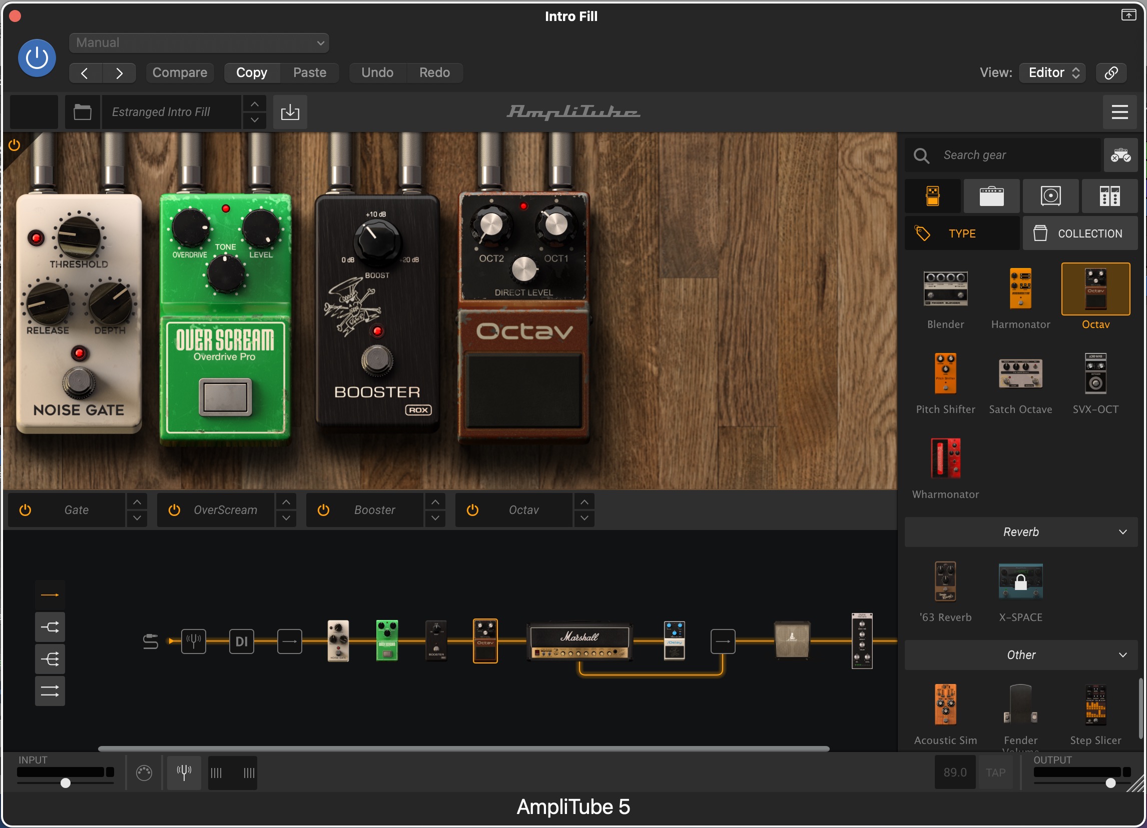Open the View Editor dropdown

[1052, 72]
